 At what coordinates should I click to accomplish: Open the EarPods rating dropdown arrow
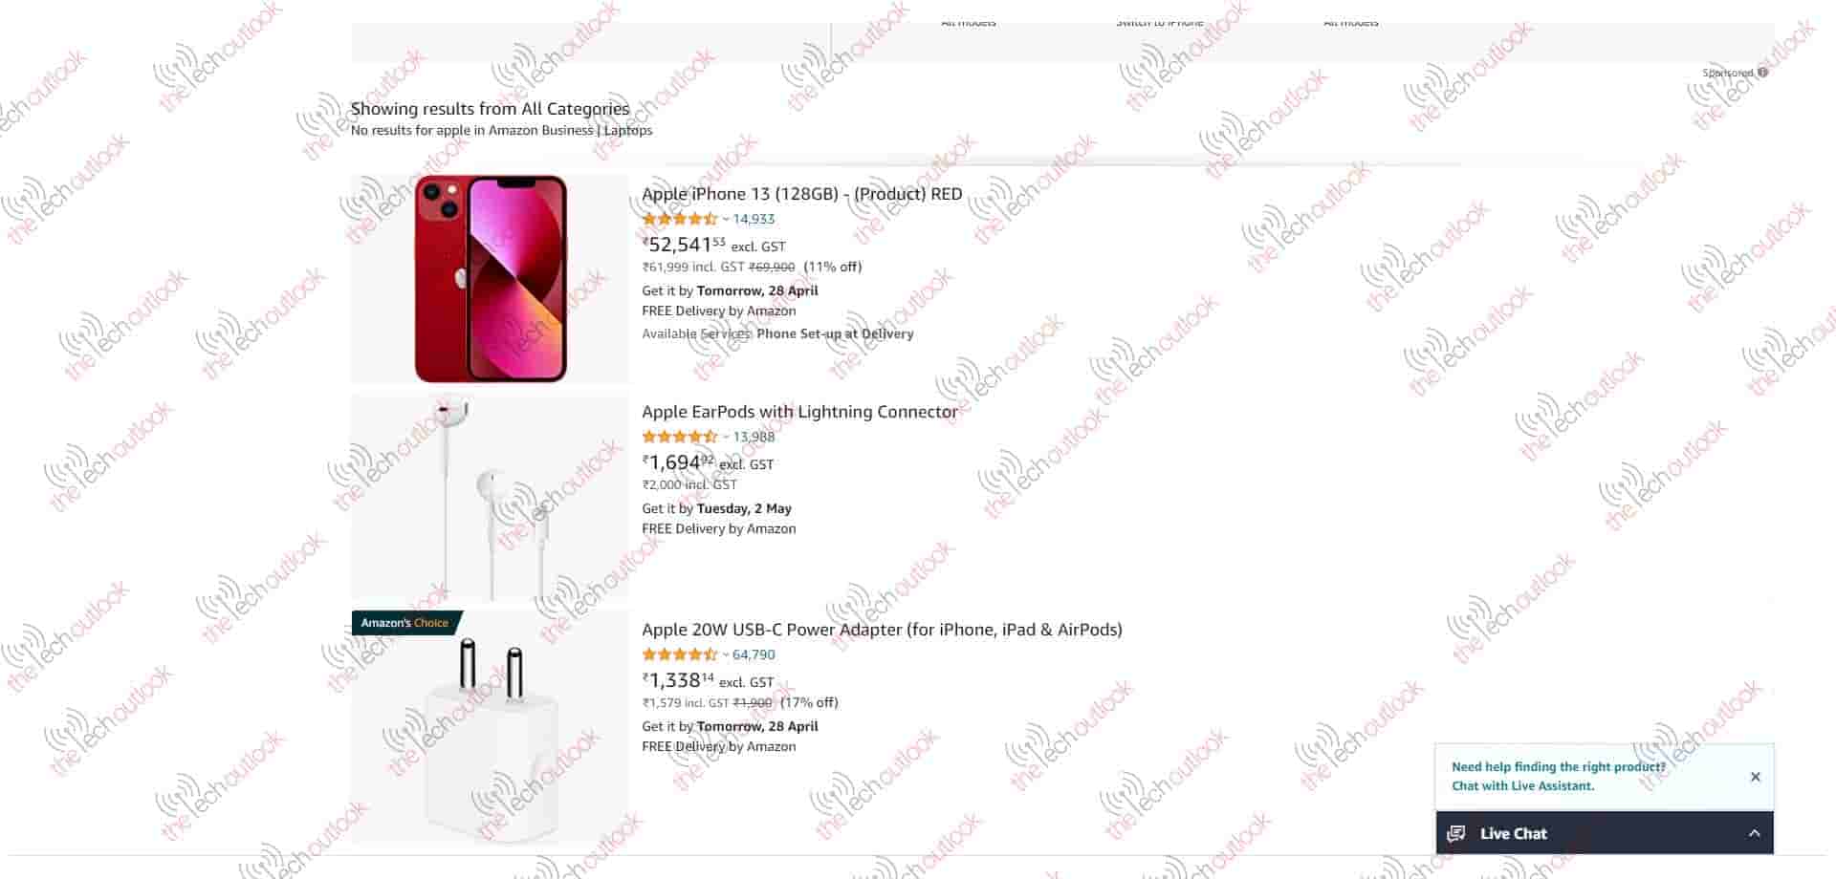726,438
